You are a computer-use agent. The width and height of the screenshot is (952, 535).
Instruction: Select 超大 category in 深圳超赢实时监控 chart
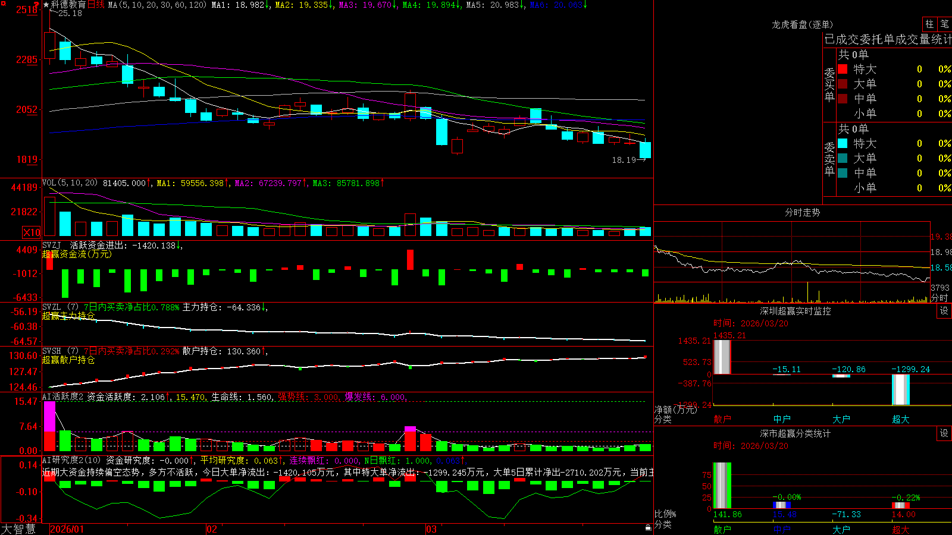(900, 419)
